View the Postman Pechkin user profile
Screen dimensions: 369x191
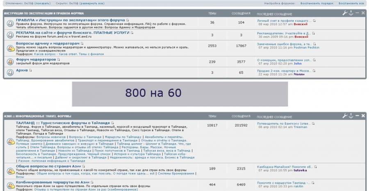[x=306, y=47]
